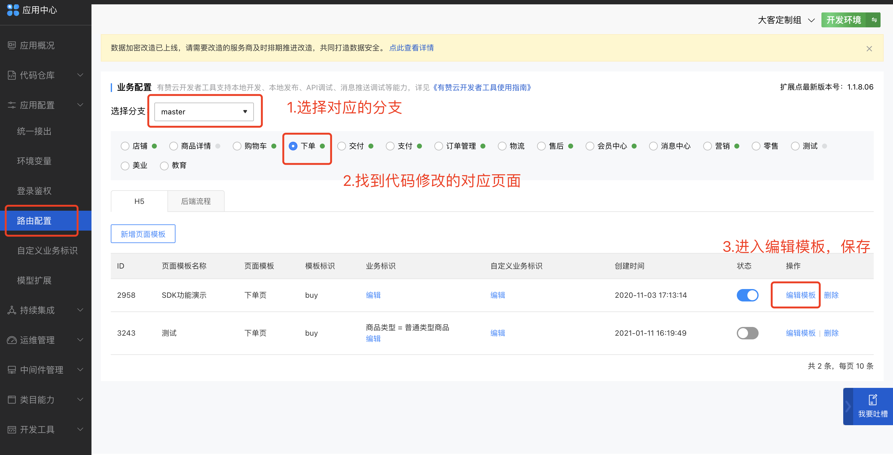This screenshot has height=455, width=893.
Task: Select the 营销 radio button
Action: coord(707,146)
